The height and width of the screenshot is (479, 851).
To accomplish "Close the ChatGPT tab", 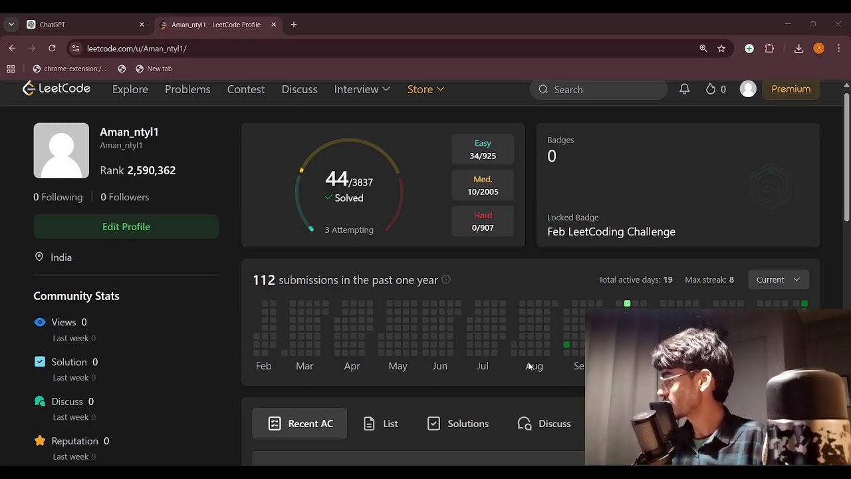I will click(x=142, y=25).
